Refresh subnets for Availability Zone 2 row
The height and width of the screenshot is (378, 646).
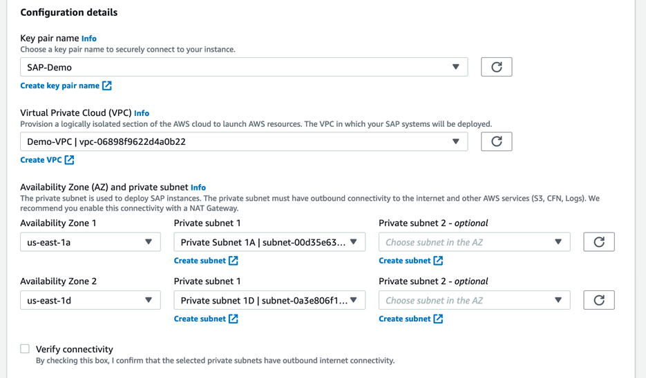pos(598,300)
